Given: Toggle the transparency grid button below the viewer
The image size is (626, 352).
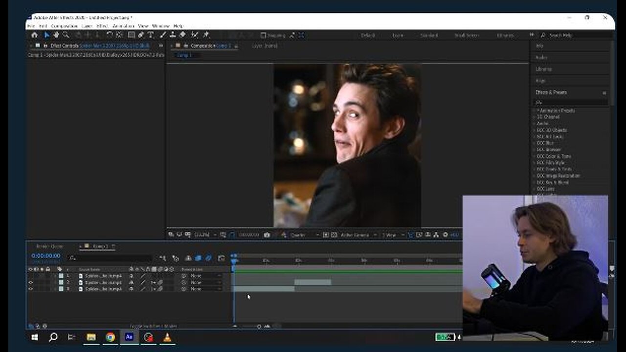Looking at the screenshot, I should pyautogui.click(x=334, y=235).
